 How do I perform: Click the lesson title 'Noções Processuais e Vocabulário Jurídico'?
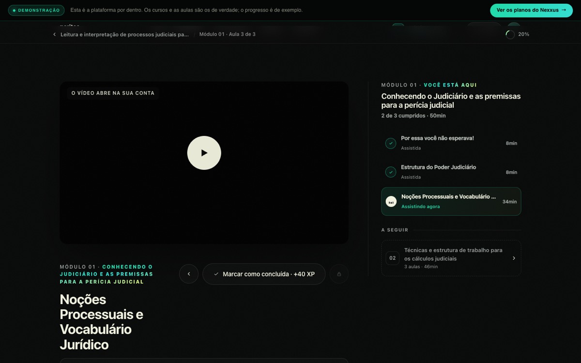click(x=101, y=322)
